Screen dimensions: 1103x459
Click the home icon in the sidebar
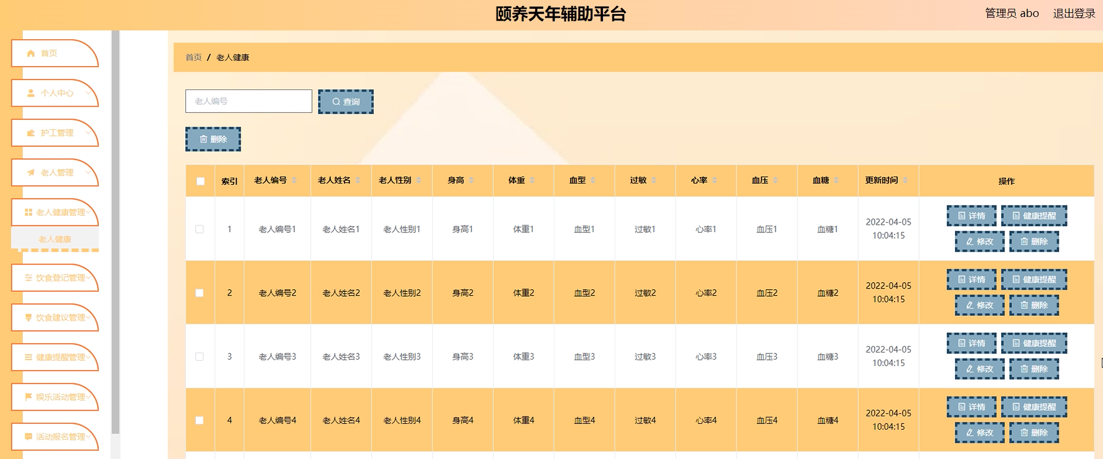[x=31, y=53]
